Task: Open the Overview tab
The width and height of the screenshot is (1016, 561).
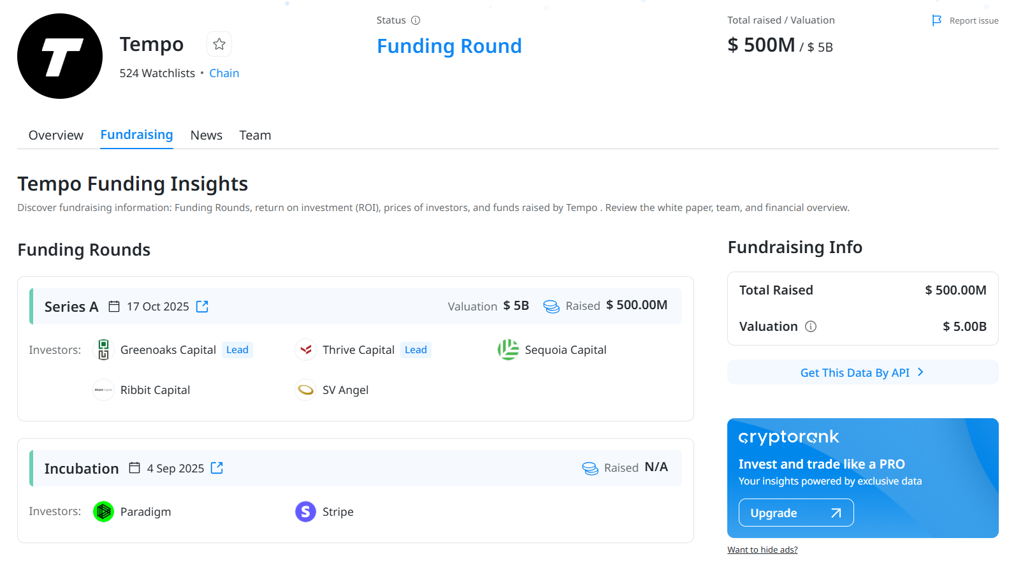Action: (x=55, y=135)
